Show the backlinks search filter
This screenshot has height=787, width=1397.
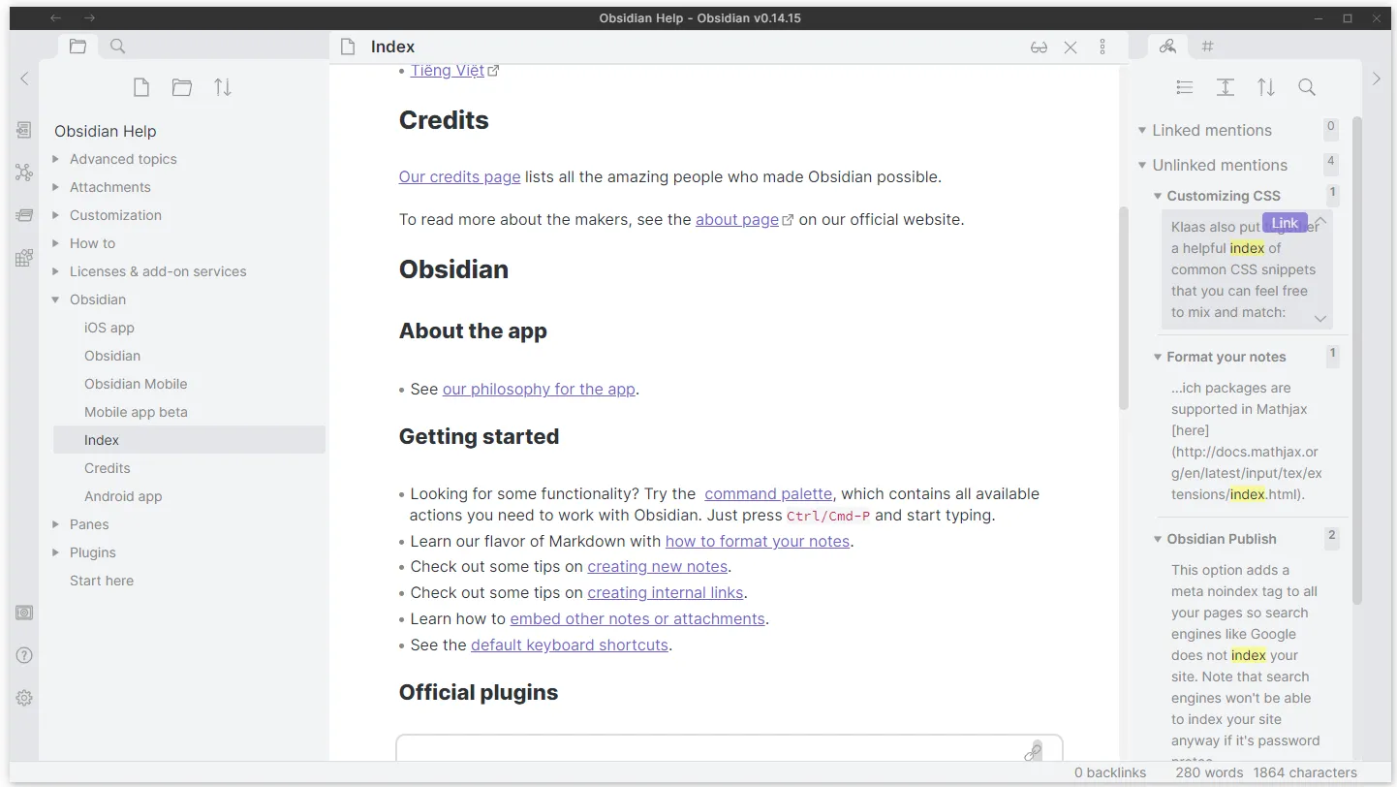pos(1307,87)
